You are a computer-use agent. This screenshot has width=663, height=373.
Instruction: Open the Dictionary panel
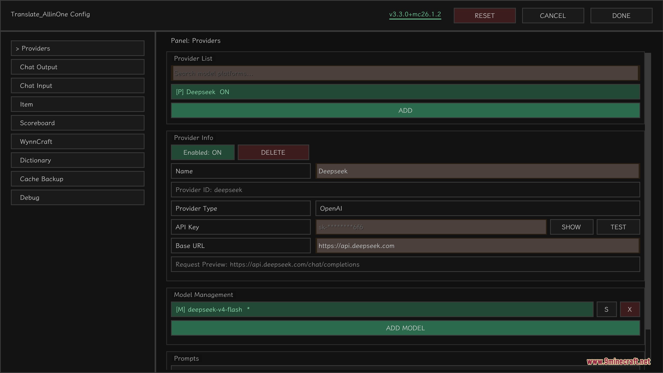(77, 160)
